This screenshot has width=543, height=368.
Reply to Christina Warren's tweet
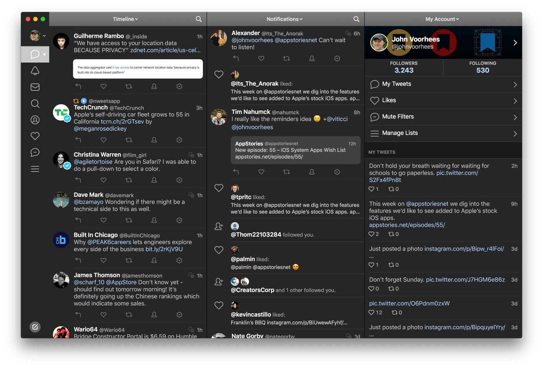(78, 180)
